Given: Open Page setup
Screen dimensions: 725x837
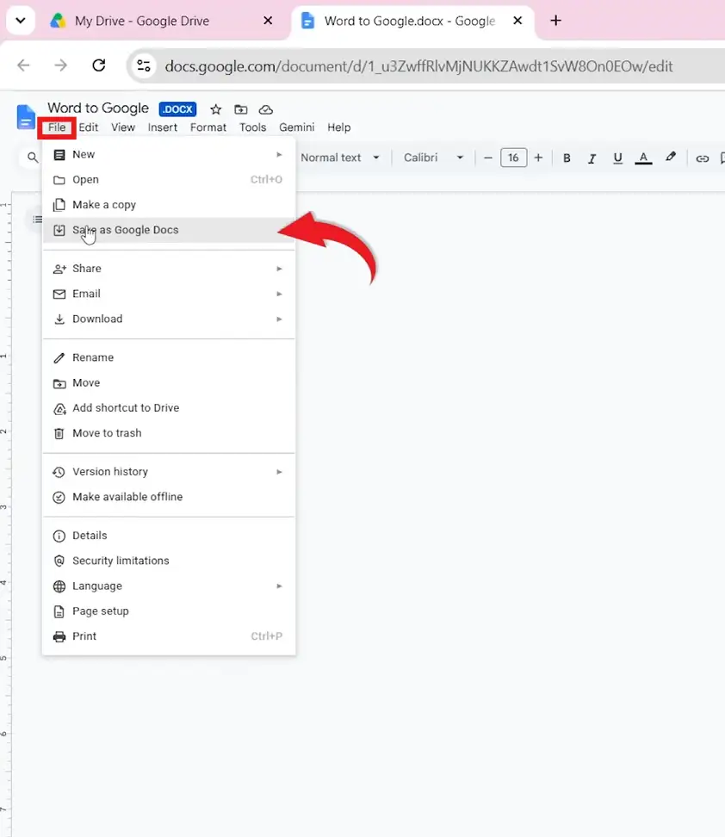Looking at the screenshot, I should point(169,611).
